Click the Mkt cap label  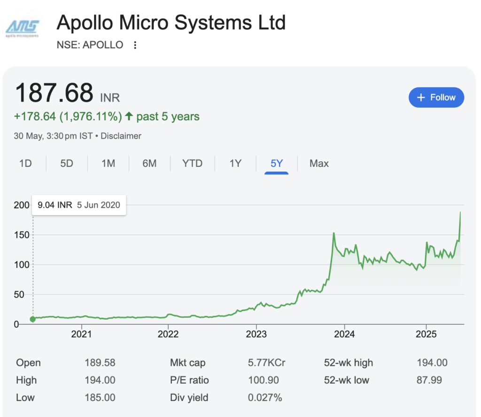click(x=188, y=362)
